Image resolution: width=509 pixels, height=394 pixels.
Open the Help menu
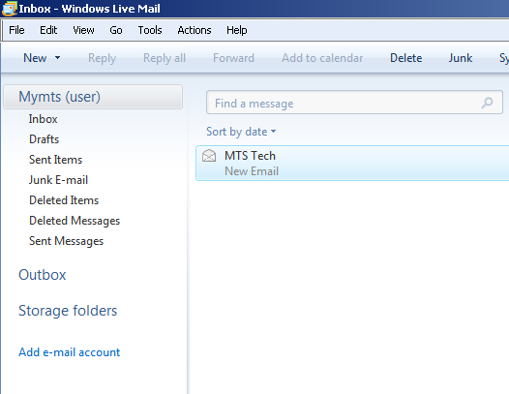point(237,30)
